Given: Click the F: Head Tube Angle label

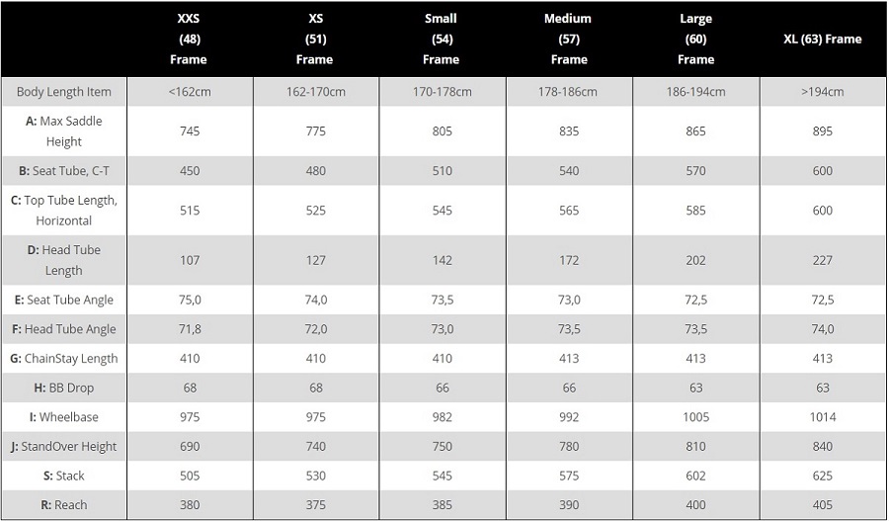Looking at the screenshot, I should click(x=63, y=329).
